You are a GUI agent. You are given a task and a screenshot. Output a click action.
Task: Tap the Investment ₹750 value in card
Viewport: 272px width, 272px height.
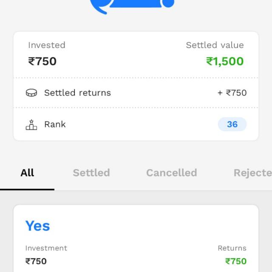point(36,261)
